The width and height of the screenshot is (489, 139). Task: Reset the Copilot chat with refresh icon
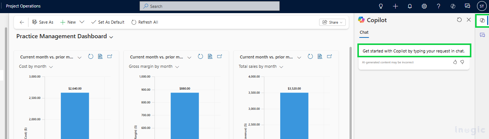tap(459, 20)
